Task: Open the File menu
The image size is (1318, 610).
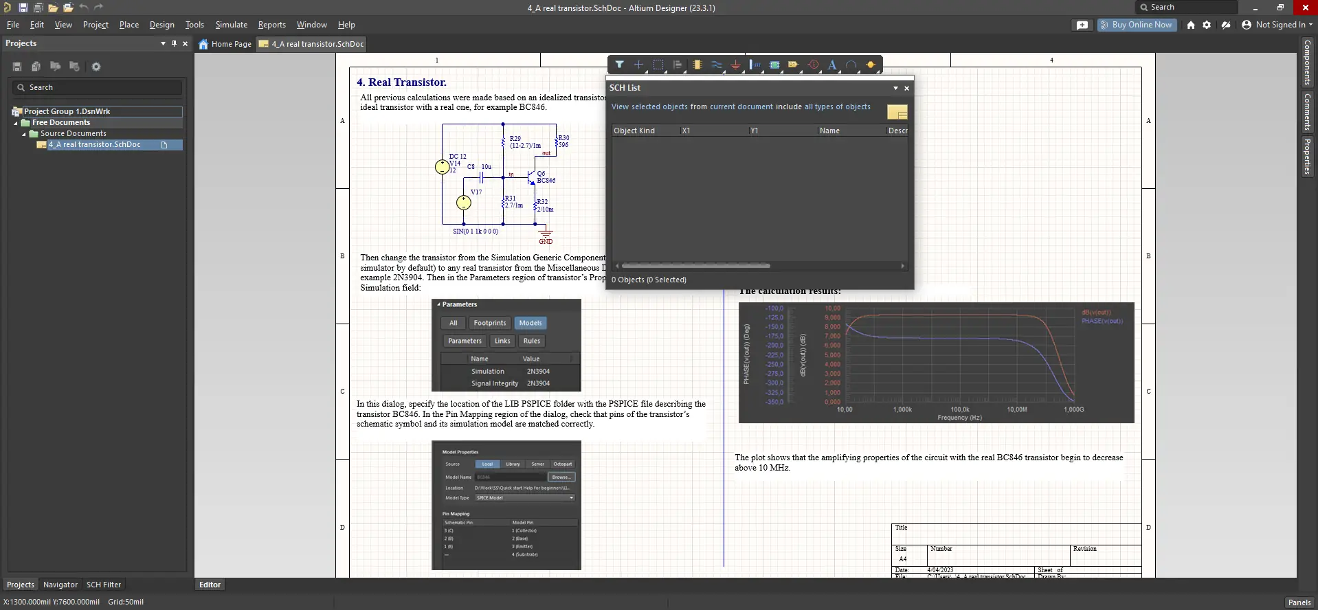Action: tap(13, 25)
